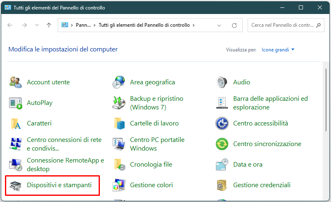Click the search Control Panel field
This screenshot has height=202, width=331.
(286, 25)
